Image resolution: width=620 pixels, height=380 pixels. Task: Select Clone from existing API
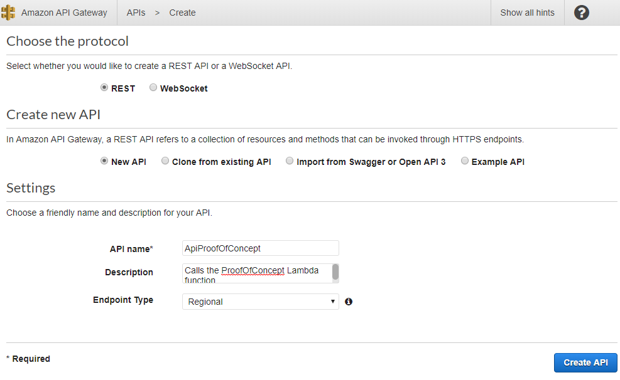click(x=165, y=161)
